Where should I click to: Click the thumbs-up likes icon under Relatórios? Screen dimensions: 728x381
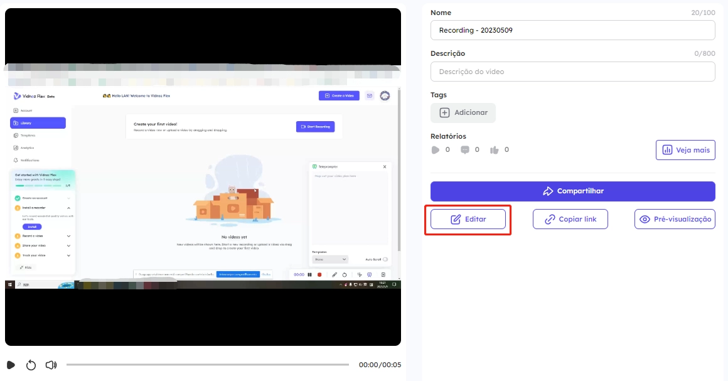tap(494, 149)
